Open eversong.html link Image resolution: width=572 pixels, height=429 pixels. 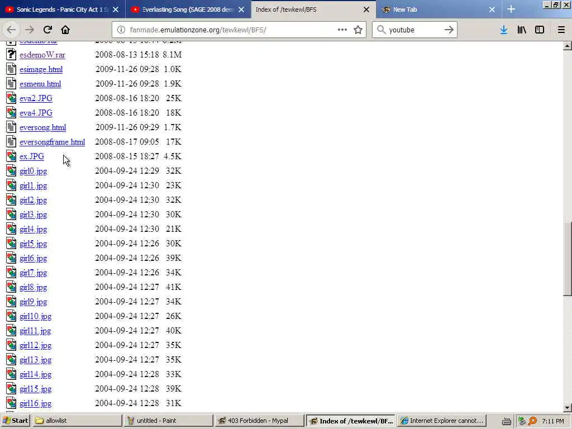(42, 128)
